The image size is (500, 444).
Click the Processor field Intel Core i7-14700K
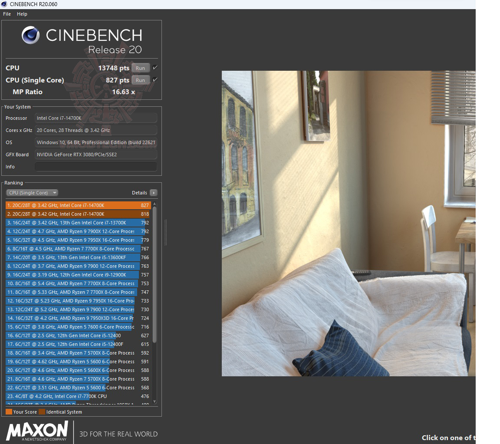tap(96, 118)
